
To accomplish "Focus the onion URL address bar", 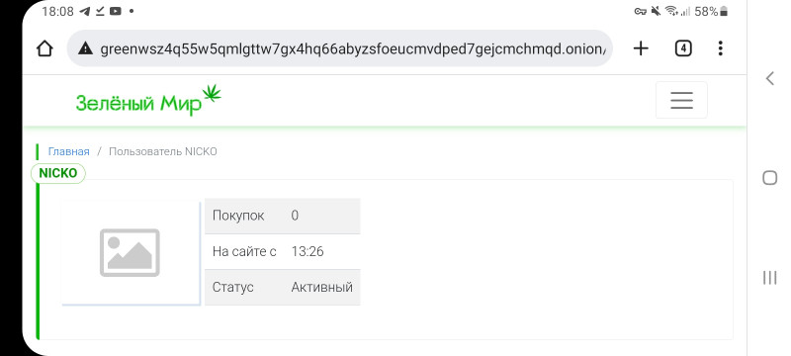I will tap(340, 48).
